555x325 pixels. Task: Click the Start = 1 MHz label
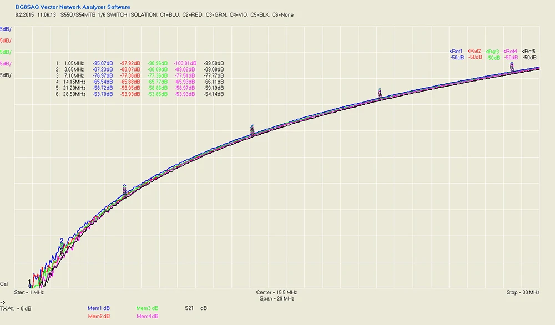click(29, 292)
